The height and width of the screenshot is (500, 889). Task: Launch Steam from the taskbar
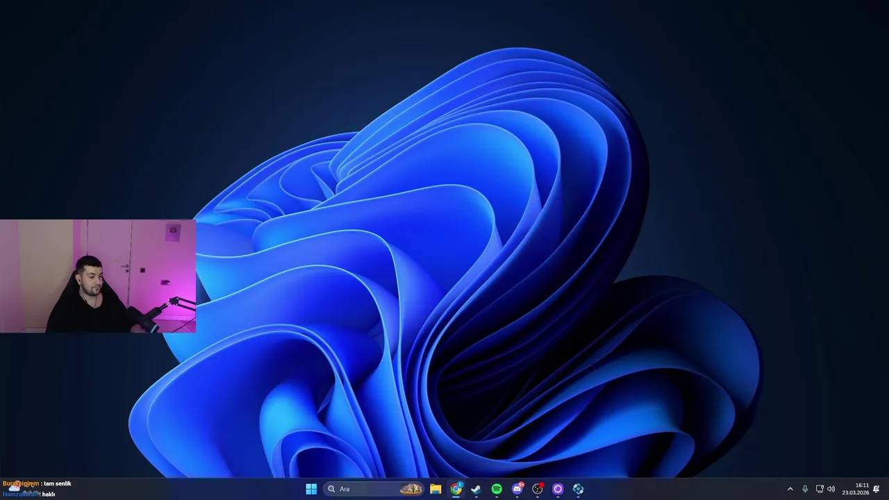pyautogui.click(x=476, y=489)
